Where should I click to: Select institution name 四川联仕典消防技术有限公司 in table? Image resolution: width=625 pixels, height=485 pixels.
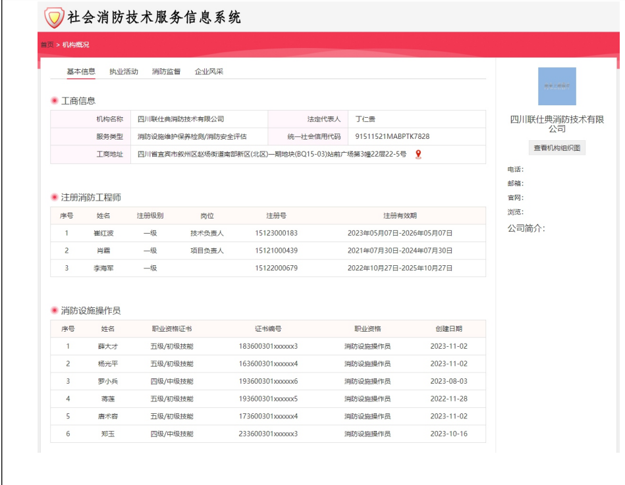click(180, 119)
